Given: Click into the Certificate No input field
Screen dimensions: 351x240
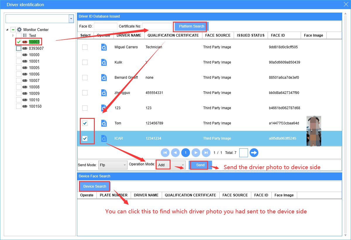Looking at the screenshot, I should pyautogui.click(x=157, y=26).
